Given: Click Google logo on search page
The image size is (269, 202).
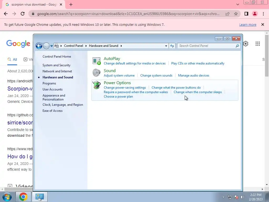Looking at the screenshot, I should 18,44.
